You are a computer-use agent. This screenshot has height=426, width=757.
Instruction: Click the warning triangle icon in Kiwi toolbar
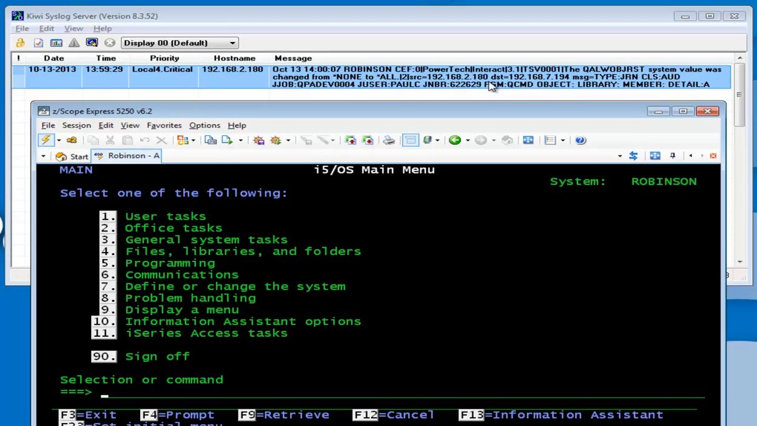tap(73, 42)
